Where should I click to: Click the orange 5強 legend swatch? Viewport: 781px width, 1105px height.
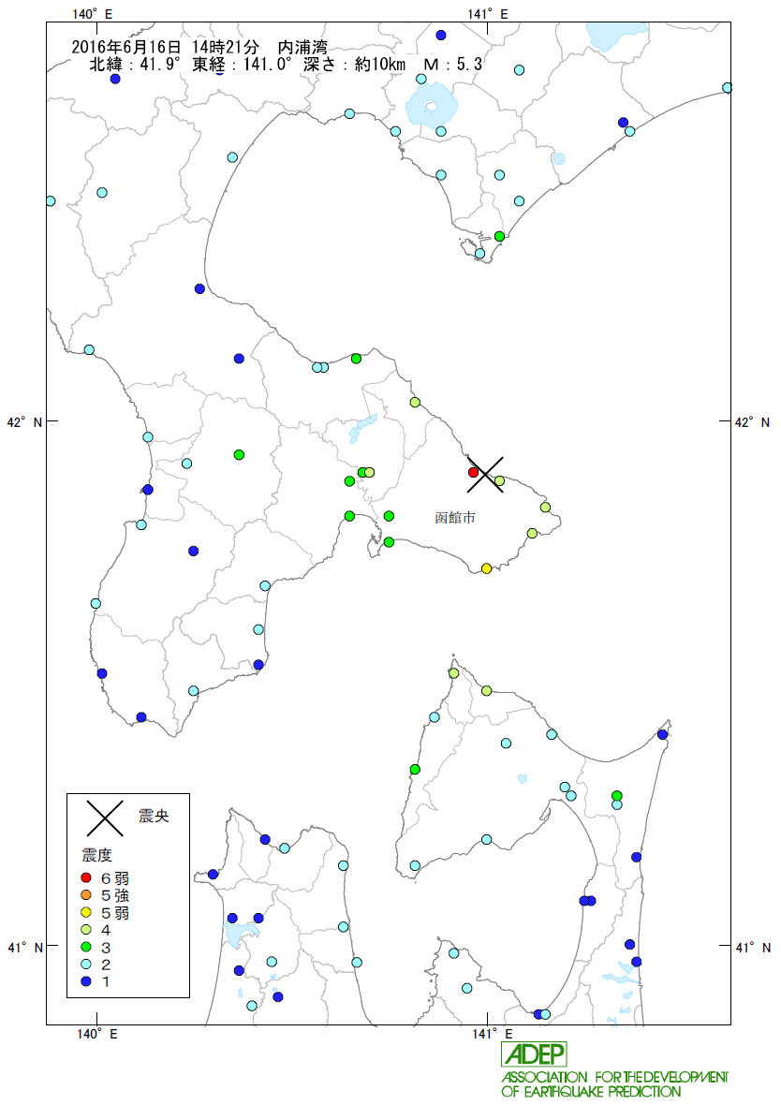click(86, 895)
